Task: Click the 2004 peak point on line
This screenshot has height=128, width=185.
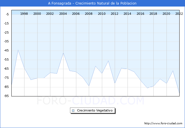Action: point(63,53)
